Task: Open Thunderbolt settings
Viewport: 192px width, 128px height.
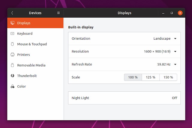Action: (x=35, y=76)
